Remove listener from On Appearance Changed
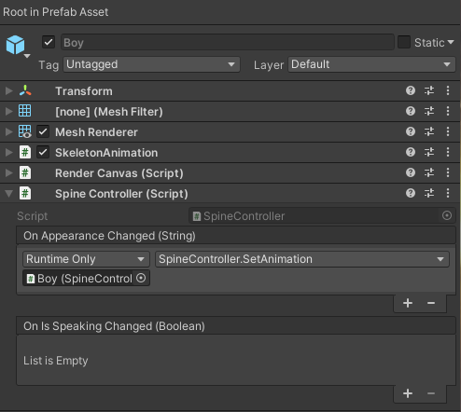Viewport: 461px width, 412px height. [431, 303]
